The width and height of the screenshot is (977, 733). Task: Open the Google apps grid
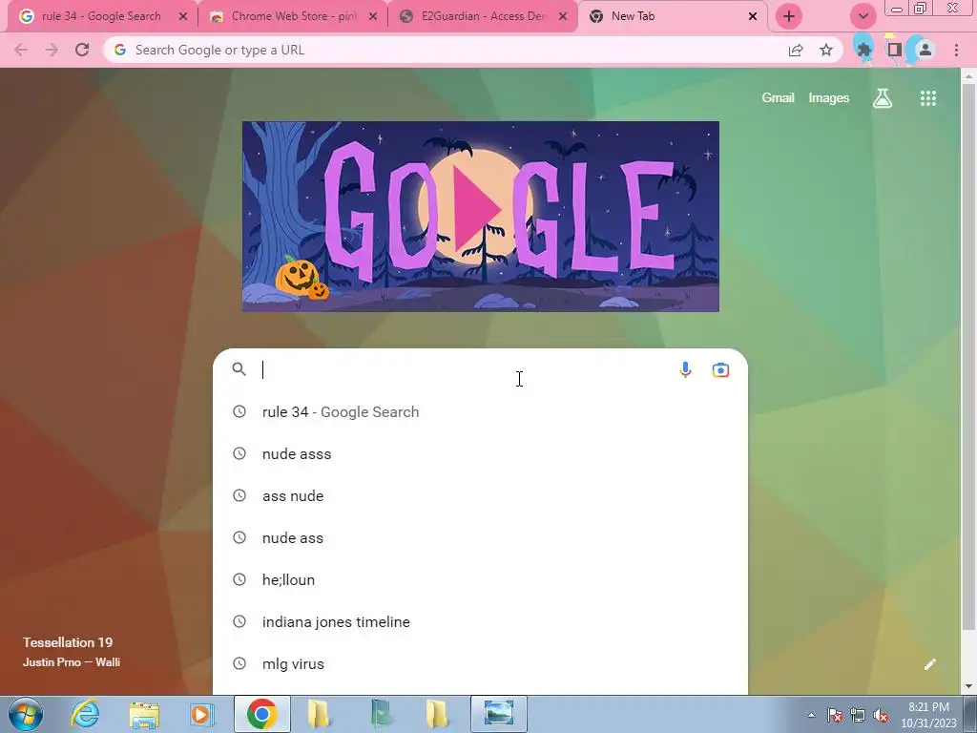click(928, 98)
